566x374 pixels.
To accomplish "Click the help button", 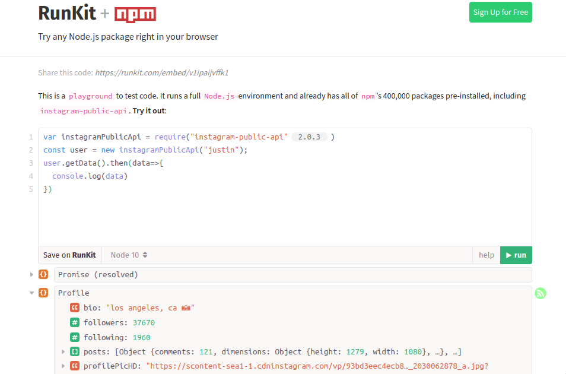I will coord(486,255).
